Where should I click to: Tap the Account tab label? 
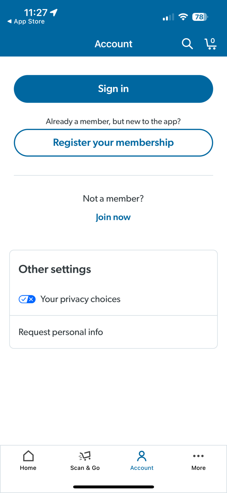point(142,468)
